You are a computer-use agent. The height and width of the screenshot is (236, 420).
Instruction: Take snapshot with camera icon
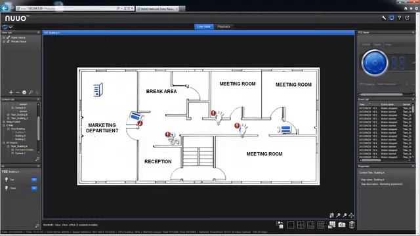pos(342,225)
